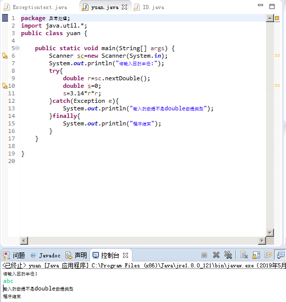Open the ID.java editor tab
The width and height of the screenshot is (286, 302).
pos(149,8)
